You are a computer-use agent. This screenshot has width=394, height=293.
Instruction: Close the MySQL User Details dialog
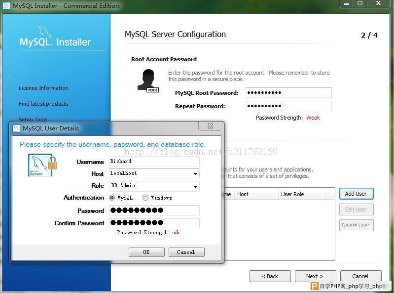[210, 126]
